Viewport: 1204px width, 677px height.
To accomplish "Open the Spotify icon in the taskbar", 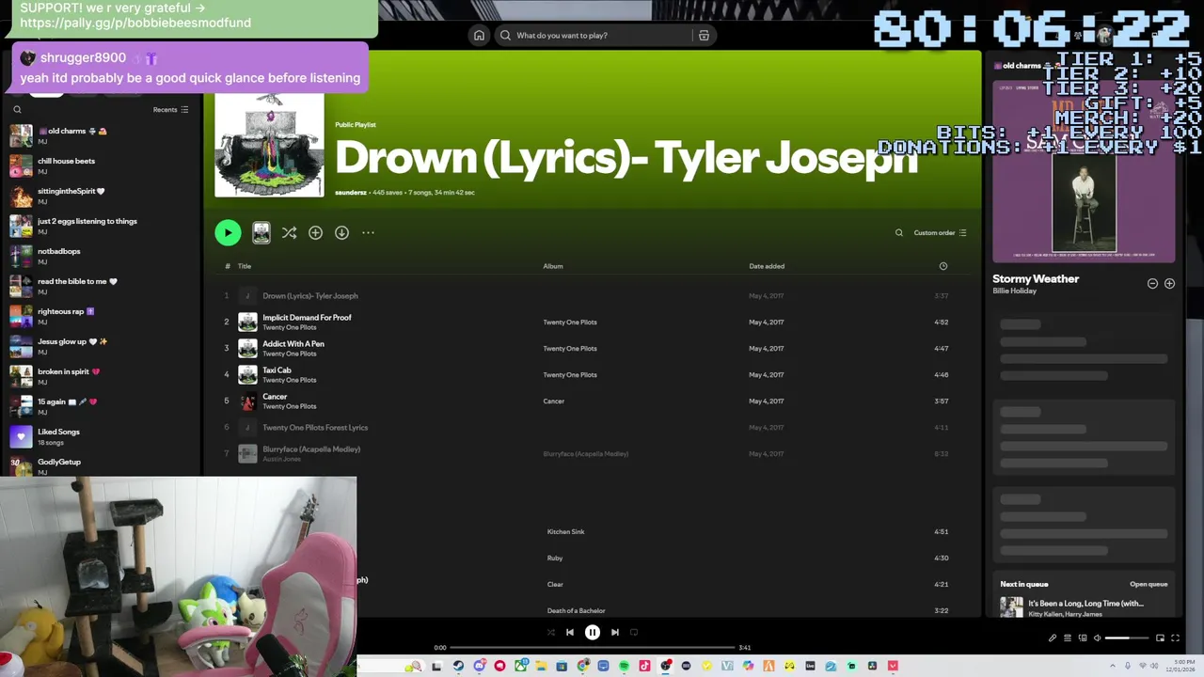I will (624, 666).
